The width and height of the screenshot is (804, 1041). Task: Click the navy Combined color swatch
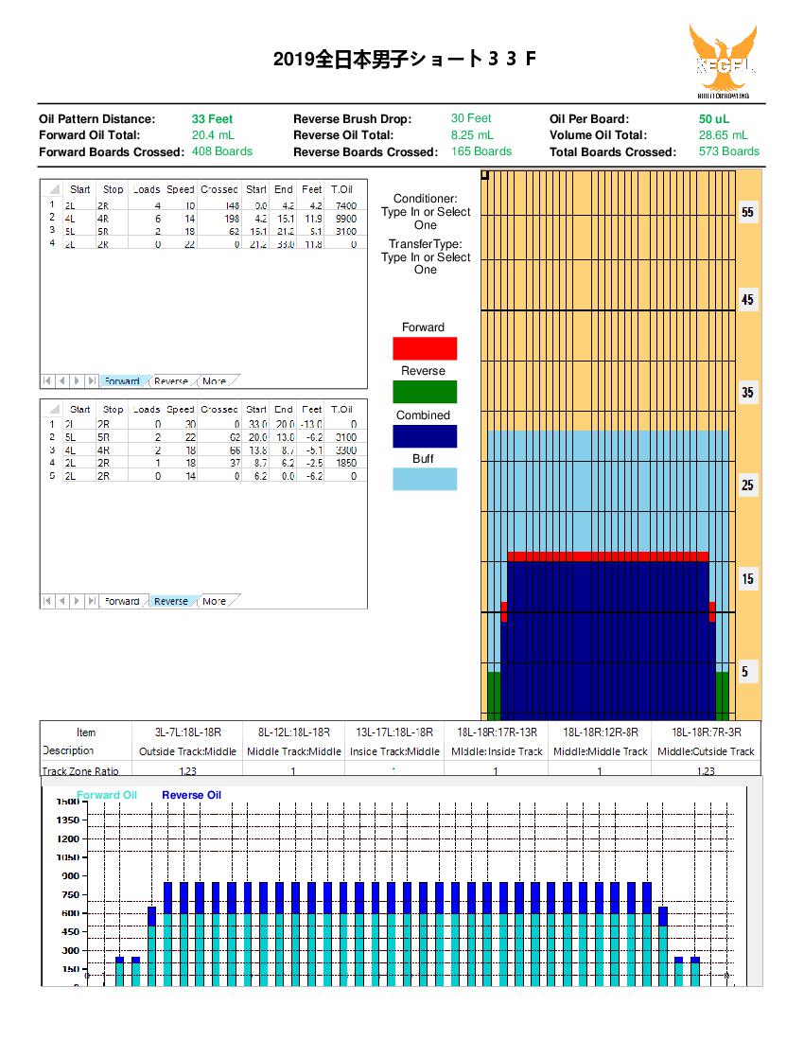point(425,436)
